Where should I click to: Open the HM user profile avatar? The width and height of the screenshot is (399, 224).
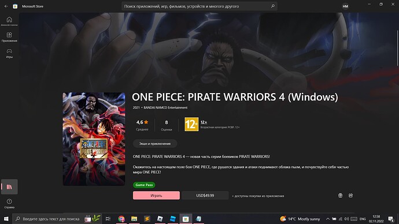(345, 6)
